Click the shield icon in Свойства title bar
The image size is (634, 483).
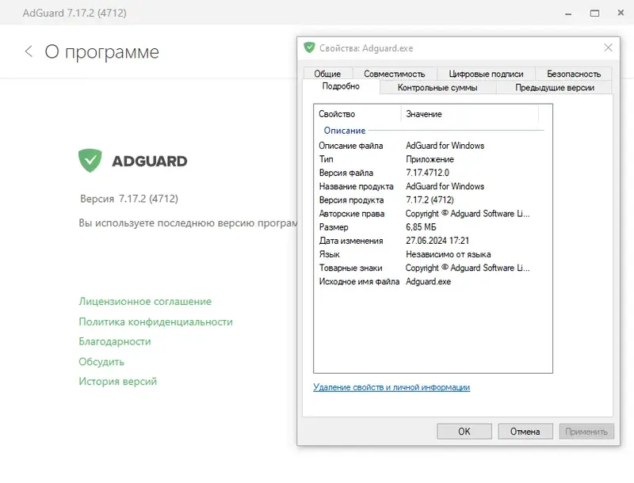pos(309,48)
